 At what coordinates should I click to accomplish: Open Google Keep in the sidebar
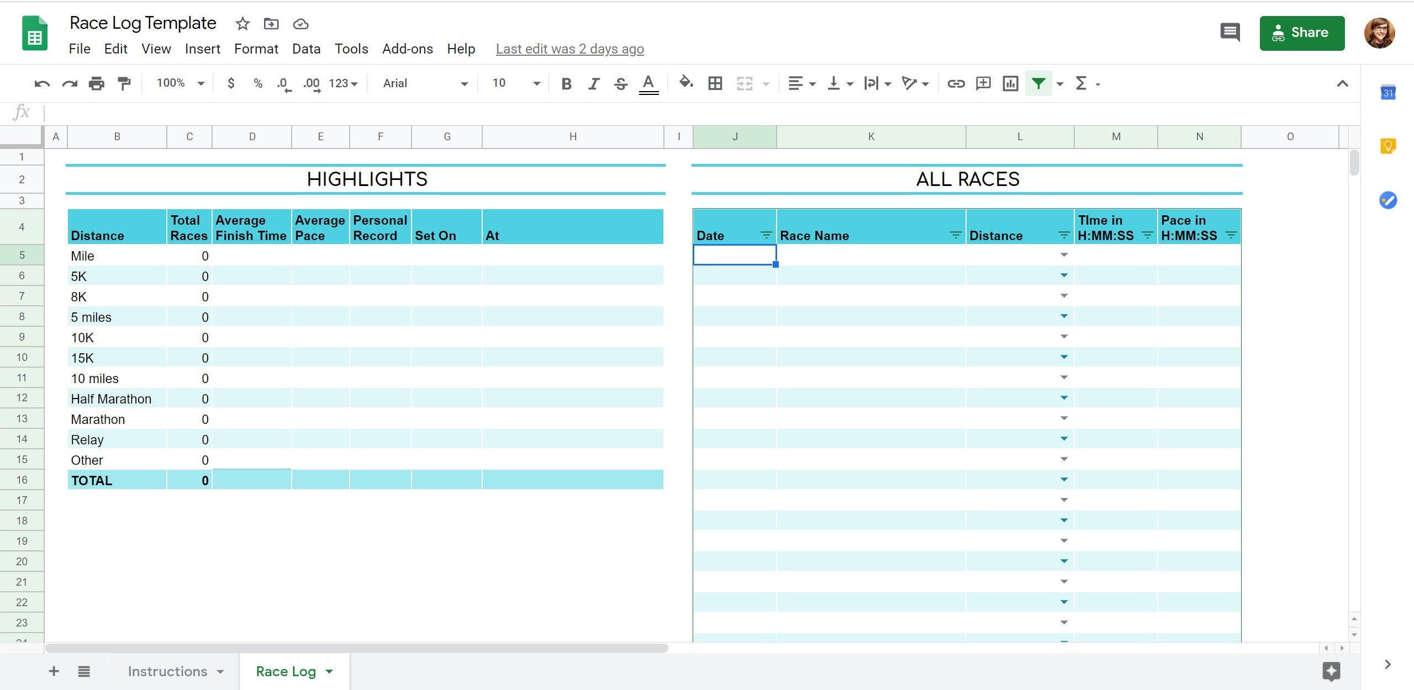pos(1387,145)
